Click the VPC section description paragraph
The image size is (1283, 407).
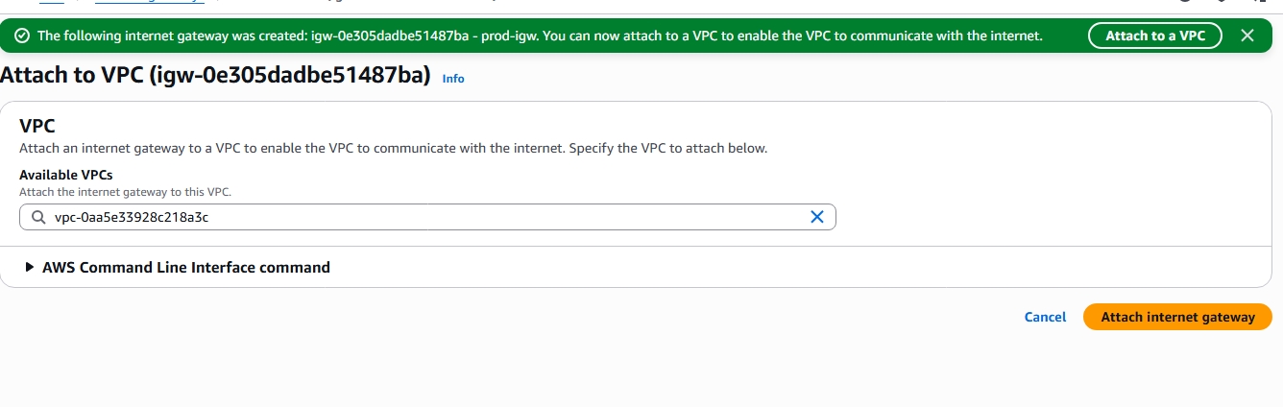393,148
